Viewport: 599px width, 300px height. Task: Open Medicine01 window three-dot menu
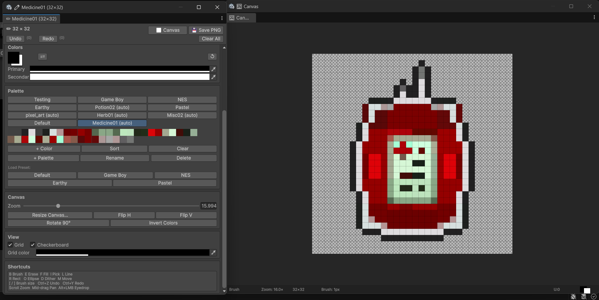pos(222,18)
